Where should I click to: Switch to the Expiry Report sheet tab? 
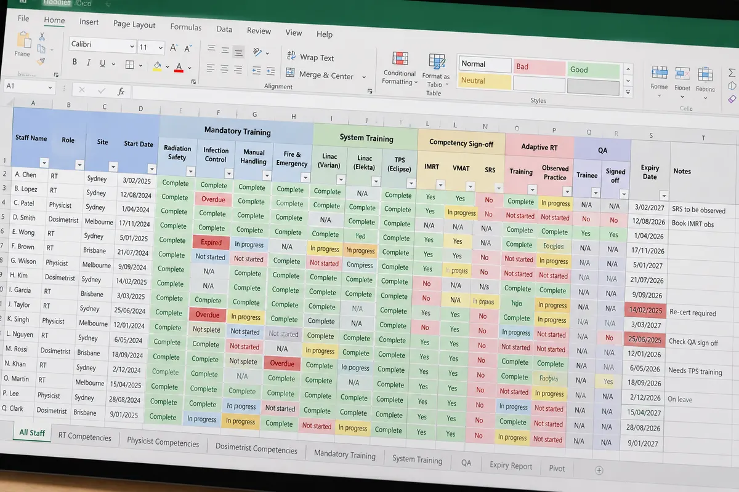pyautogui.click(x=511, y=466)
